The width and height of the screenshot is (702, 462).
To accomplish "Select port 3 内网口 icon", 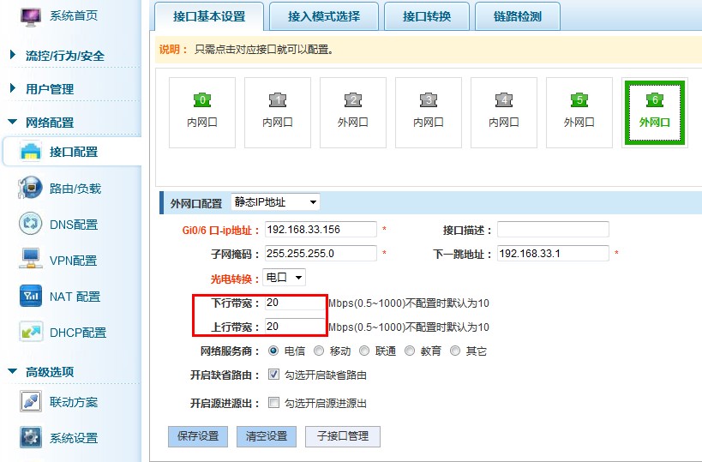I will [429, 99].
